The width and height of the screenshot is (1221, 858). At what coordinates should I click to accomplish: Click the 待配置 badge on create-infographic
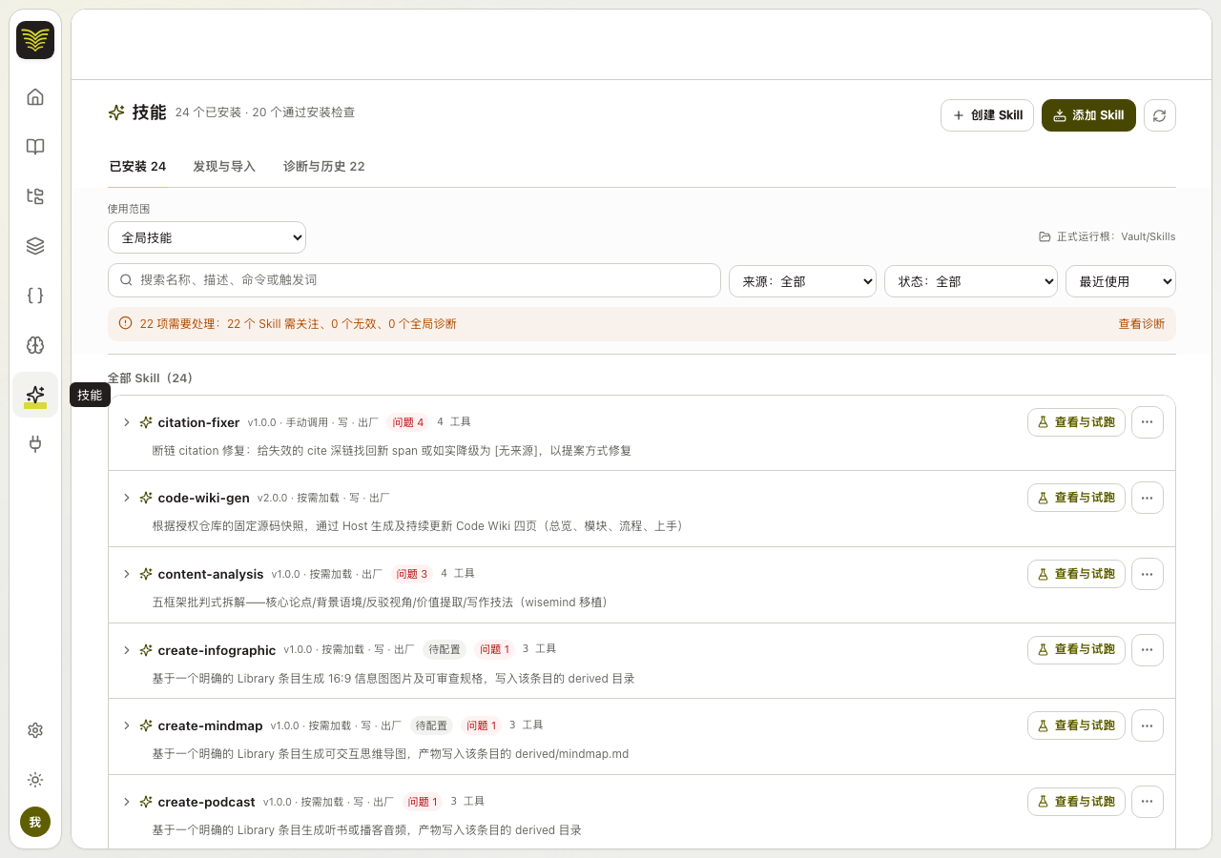pyautogui.click(x=445, y=649)
